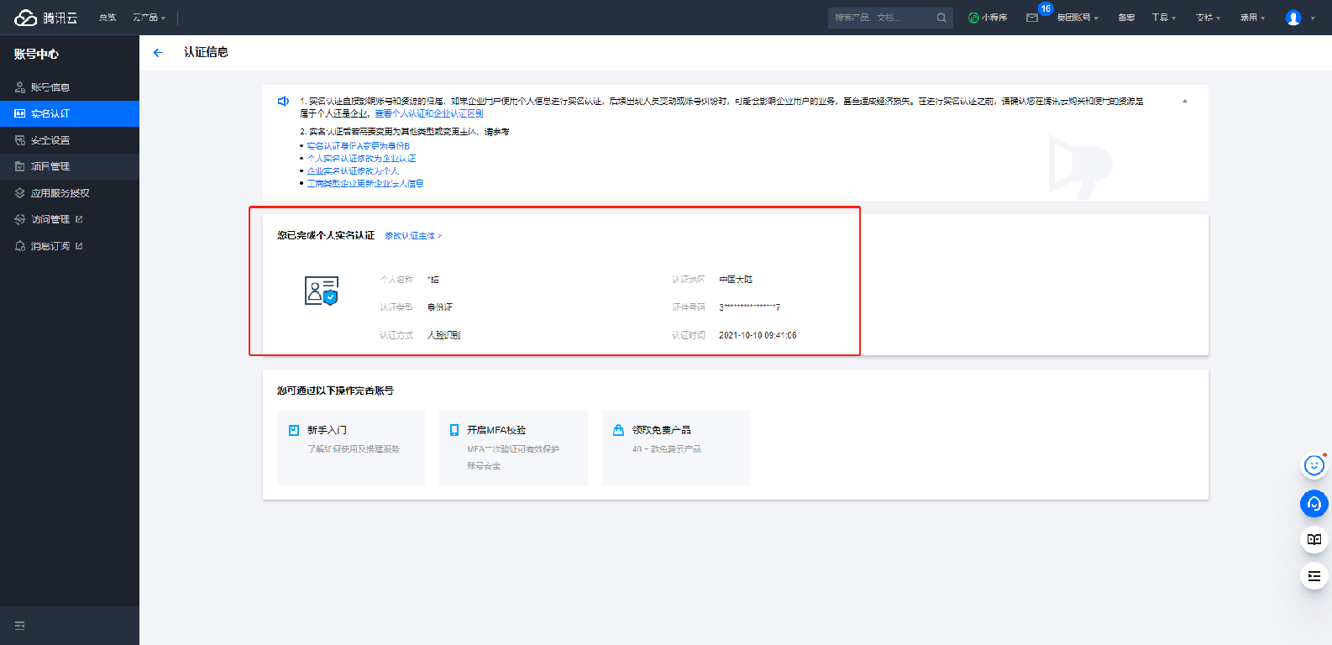The height and width of the screenshot is (645, 1332).
Task: Open the 开启MFA校验 card
Action: [x=514, y=448]
